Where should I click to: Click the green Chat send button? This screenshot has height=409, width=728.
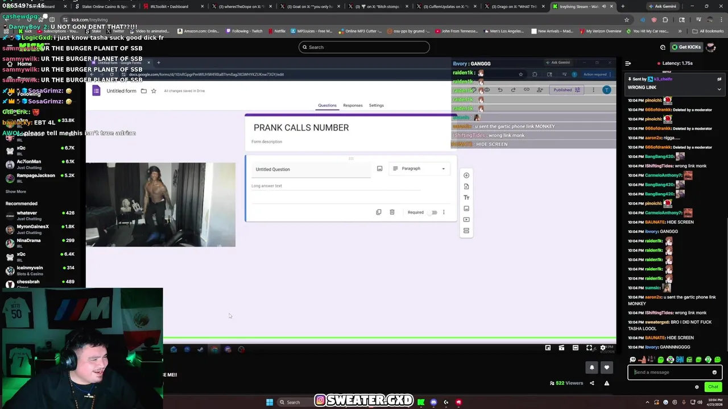pos(713,387)
